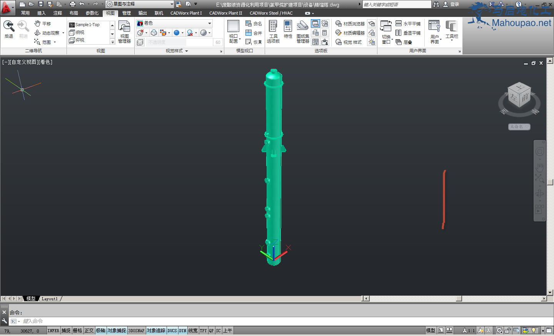Toggle DUCS dynamic UCS in status bar
554x336 pixels.
[172, 331]
